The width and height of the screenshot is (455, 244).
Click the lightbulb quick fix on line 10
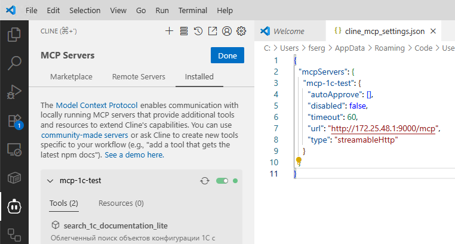tap(299, 160)
